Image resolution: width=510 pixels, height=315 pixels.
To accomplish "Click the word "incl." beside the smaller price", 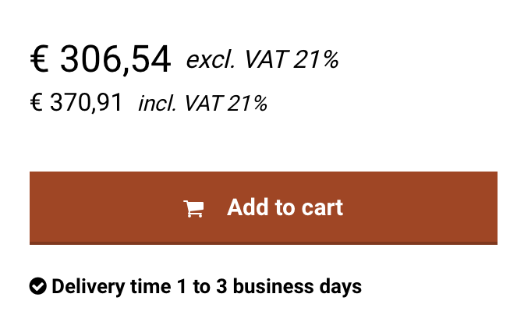I will click(157, 103).
